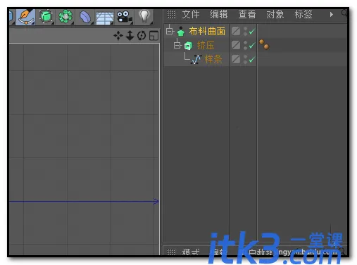The width and height of the screenshot is (357, 265).
Task: Add a light bulb object
Action: (x=144, y=16)
